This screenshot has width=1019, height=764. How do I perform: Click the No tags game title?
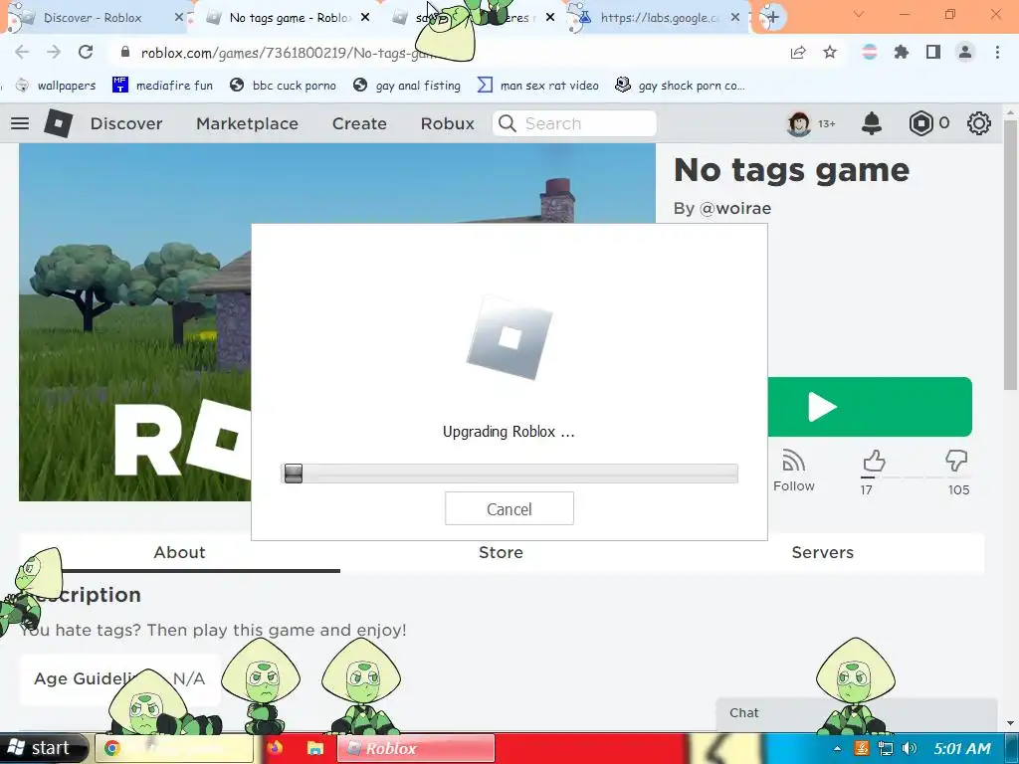[x=791, y=170]
